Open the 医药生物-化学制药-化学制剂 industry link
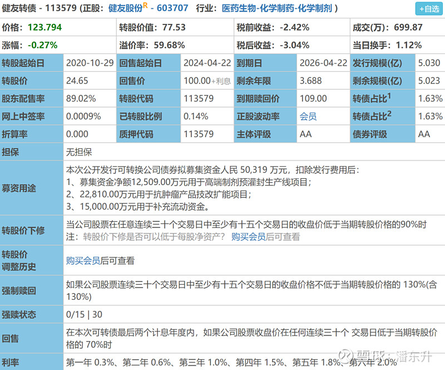 pyautogui.click(x=276, y=8)
